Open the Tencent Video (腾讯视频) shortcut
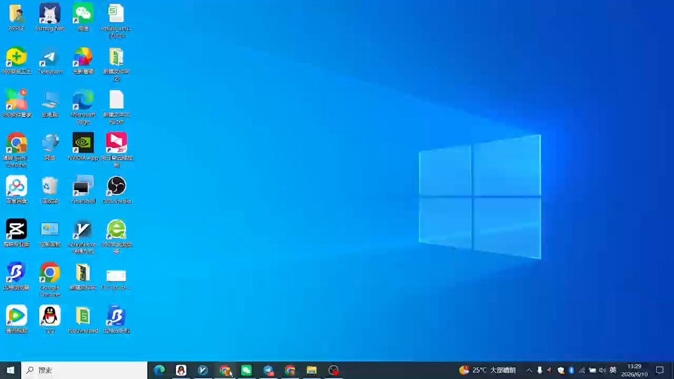Screen dimensions: 674x379 click(16, 319)
